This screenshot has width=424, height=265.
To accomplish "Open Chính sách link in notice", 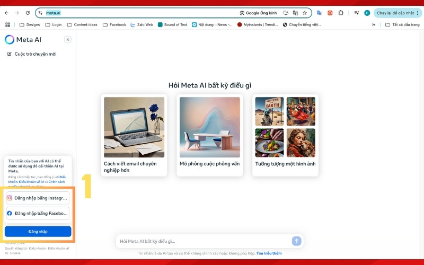I will (x=57, y=182).
